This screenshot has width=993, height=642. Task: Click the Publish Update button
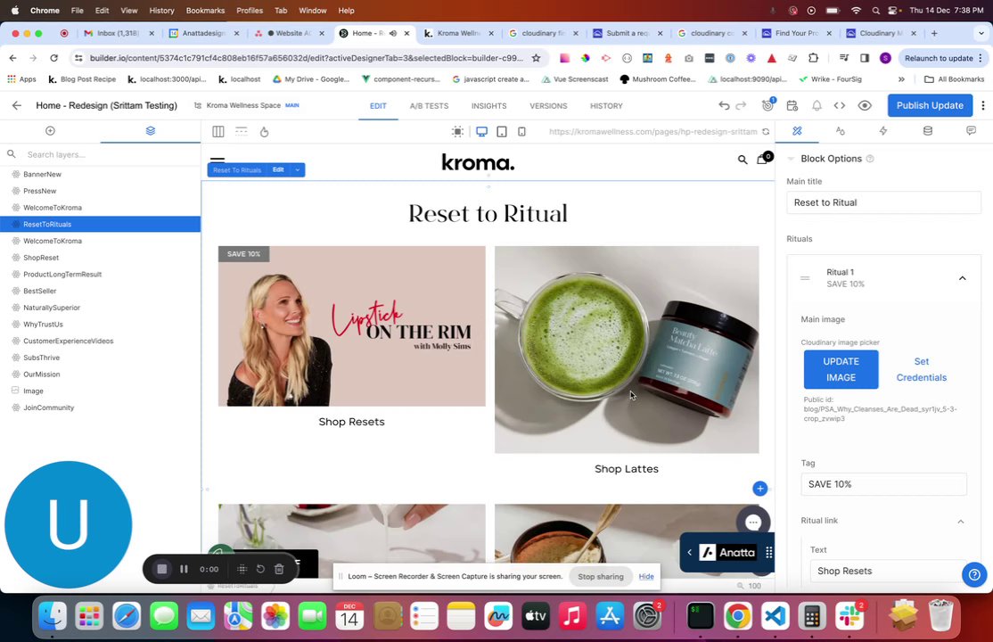(x=930, y=105)
